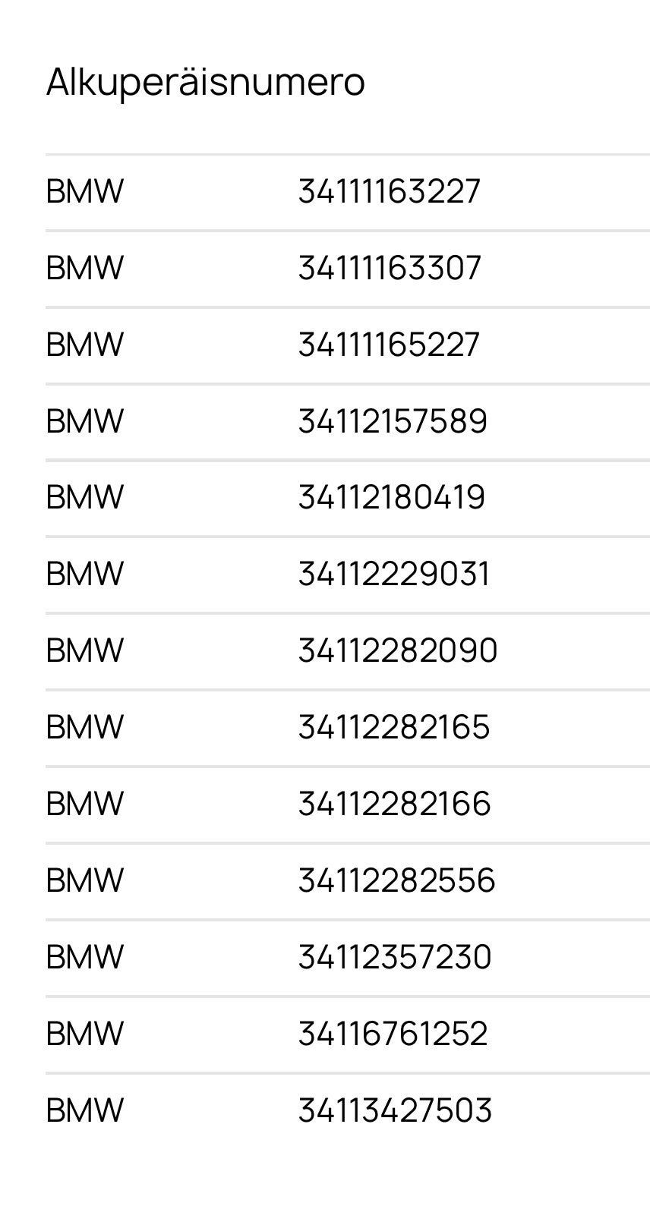Click part number 34112282165

point(393,727)
